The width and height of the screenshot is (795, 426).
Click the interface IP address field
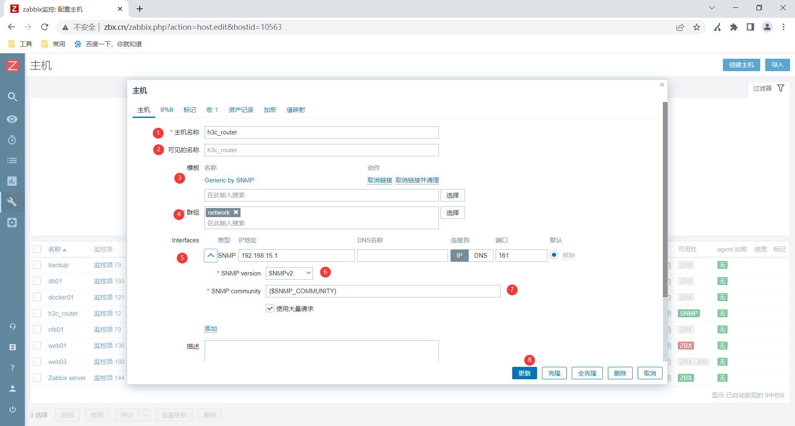pos(296,256)
